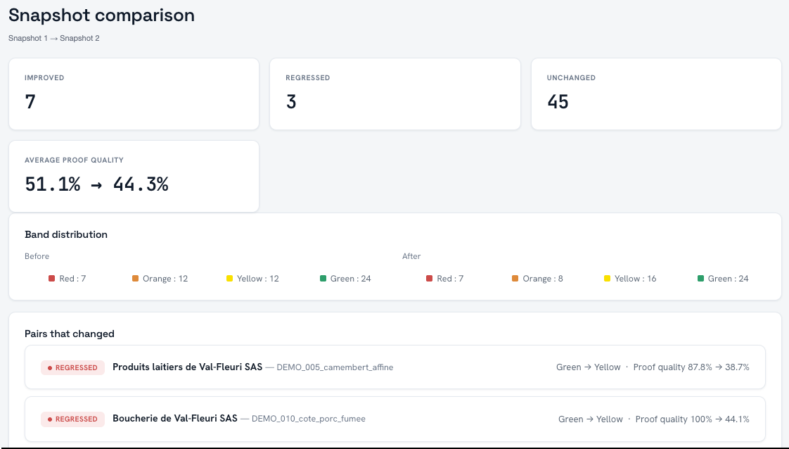Click the orange swatch for Orange : 8
This screenshot has height=449, width=789.
515,279
